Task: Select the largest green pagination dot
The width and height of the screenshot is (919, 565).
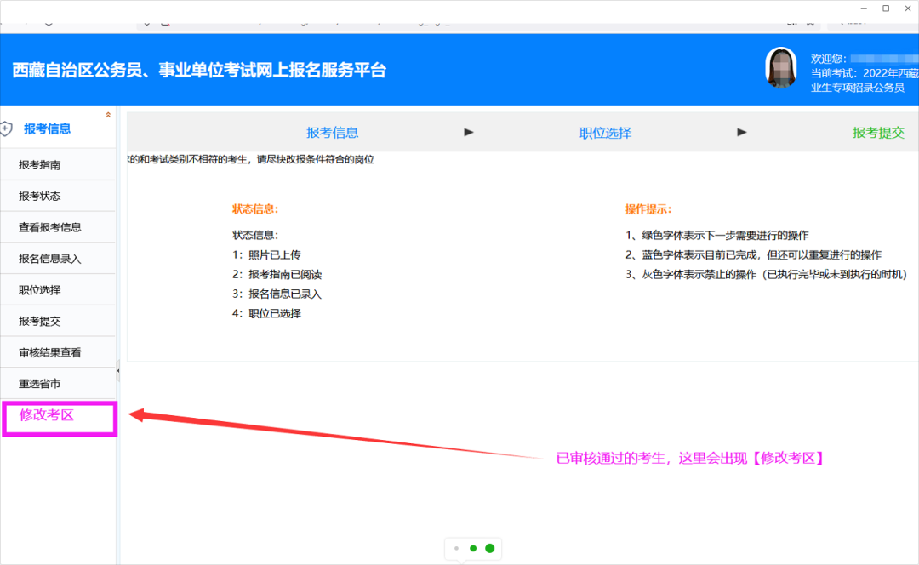Action: coord(489,549)
